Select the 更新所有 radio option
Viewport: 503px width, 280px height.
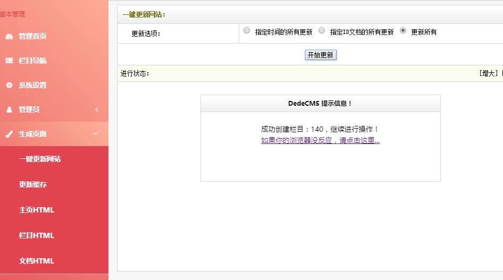[x=403, y=30]
